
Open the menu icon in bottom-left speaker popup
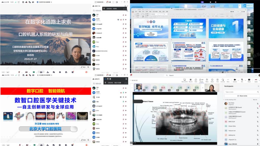(x=126, y=79)
